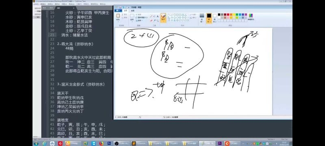Open the blue Paint file menu button
The height and width of the screenshot is (146, 325).
pyautogui.click(x=118, y=11)
